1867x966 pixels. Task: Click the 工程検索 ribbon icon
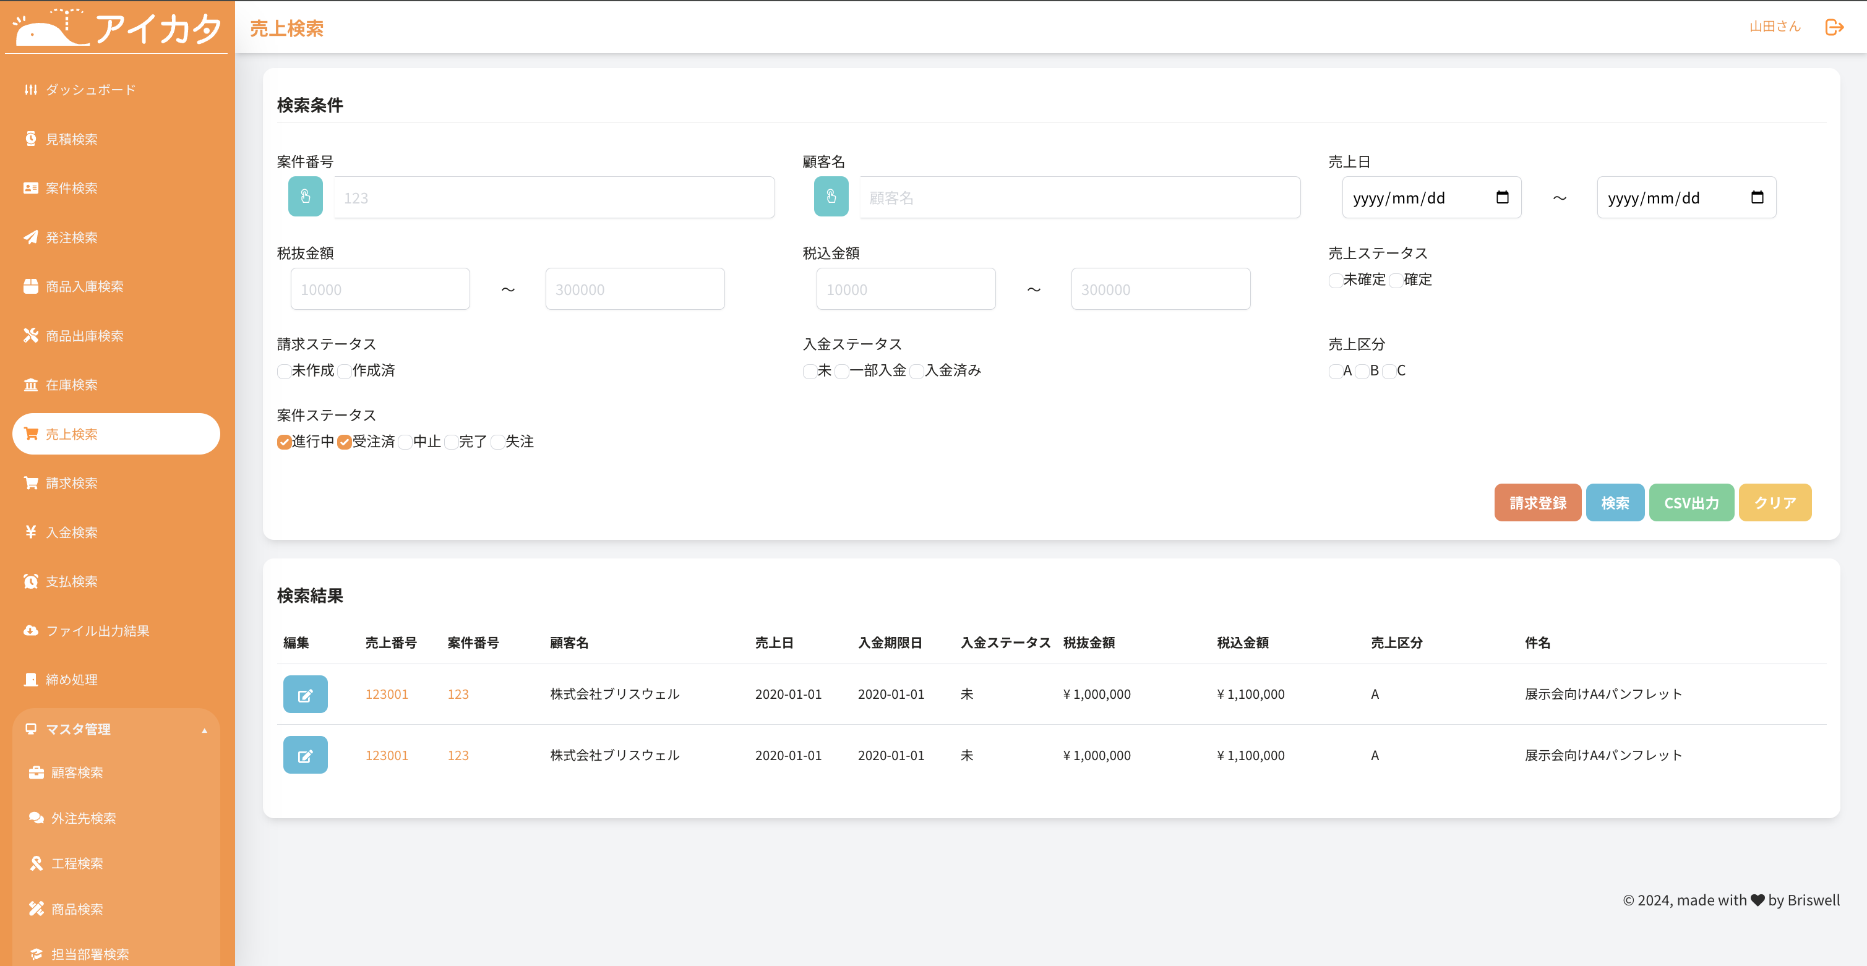pos(36,864)
